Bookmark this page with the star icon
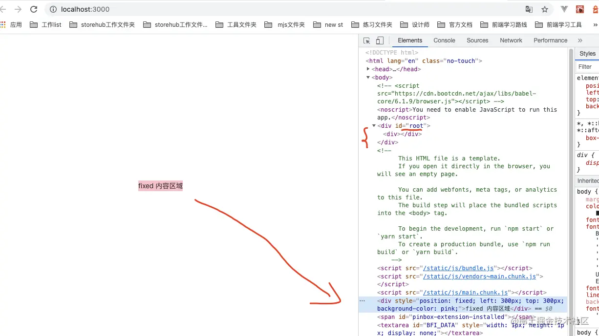 [x=545, y=9]
